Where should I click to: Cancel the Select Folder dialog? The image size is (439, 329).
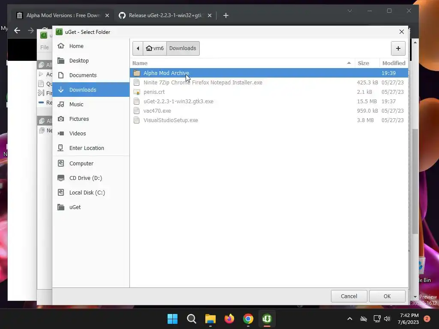pos(349,296)
